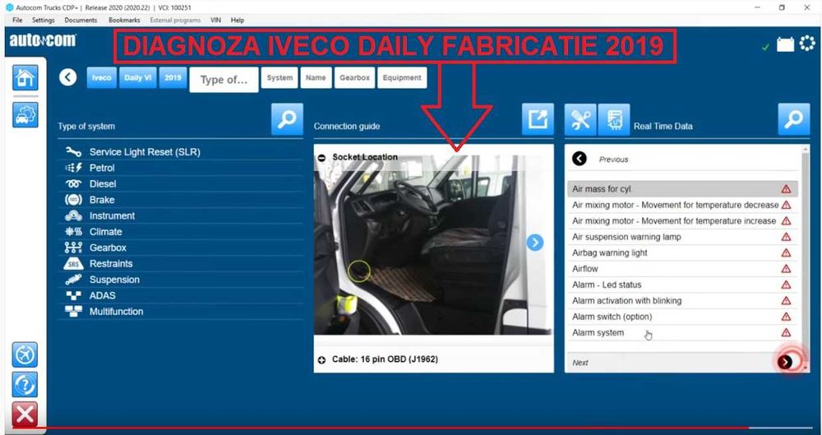This screenshot has width=822, height=435.
Task: Show next socket location image
Action: [x=535, y=243]
